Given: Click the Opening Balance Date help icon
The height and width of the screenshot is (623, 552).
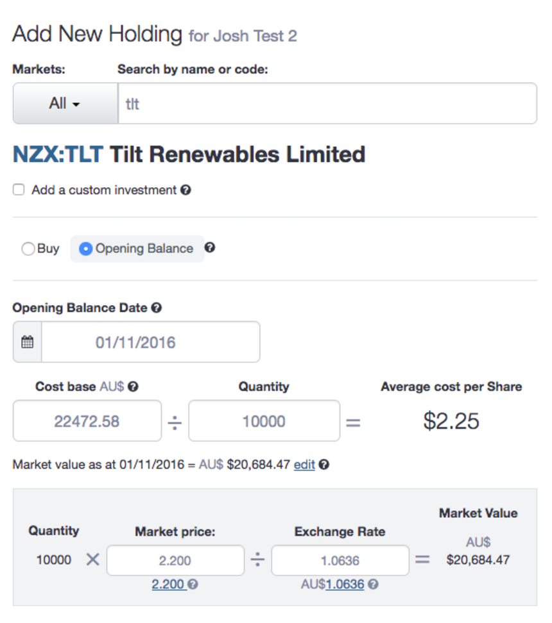Looking at the screenshot, I should tap(155, 308).
